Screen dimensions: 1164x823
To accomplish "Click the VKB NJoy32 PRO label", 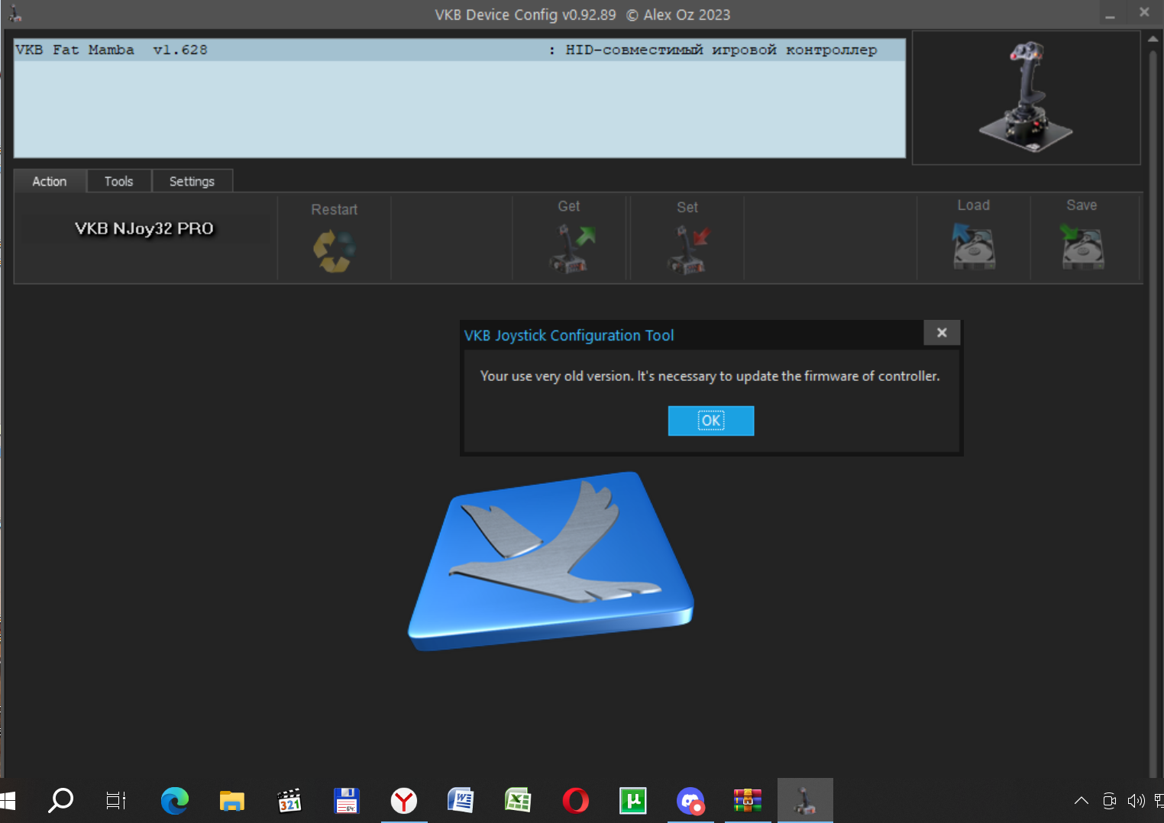I will 144,228.
